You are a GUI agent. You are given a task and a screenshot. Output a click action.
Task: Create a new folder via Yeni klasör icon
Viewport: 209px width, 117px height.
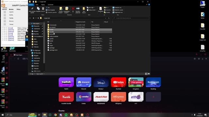click(x=84, y=9)
